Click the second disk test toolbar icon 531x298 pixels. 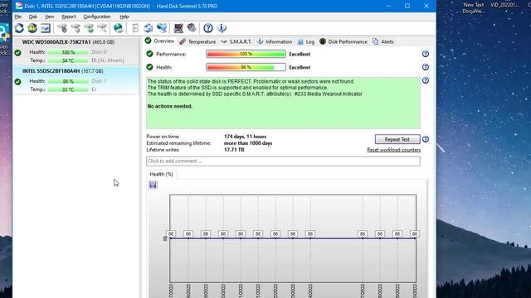(x=76, y=28)
